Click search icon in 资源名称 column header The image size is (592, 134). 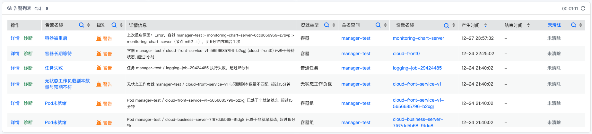tap(446, 25)
